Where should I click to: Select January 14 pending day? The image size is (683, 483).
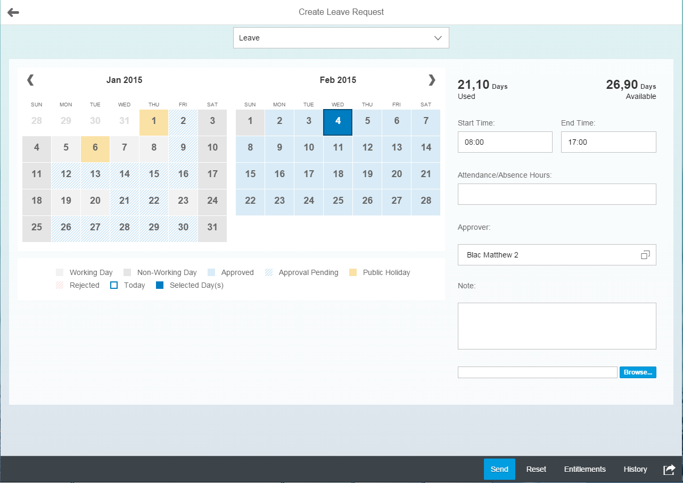pos(125,176)
